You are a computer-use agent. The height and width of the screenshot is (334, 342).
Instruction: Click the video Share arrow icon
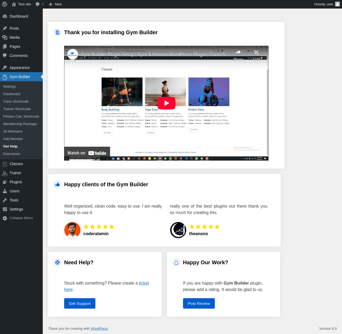(x=238, y=52)
